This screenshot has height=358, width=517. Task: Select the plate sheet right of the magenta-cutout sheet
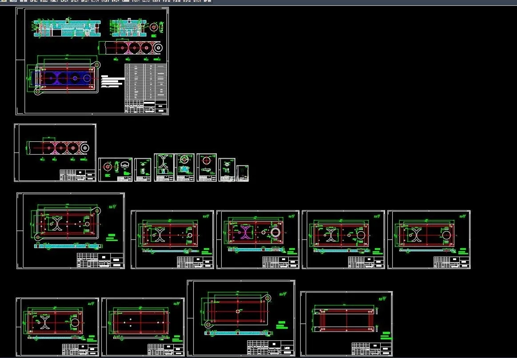pos(343,240)
